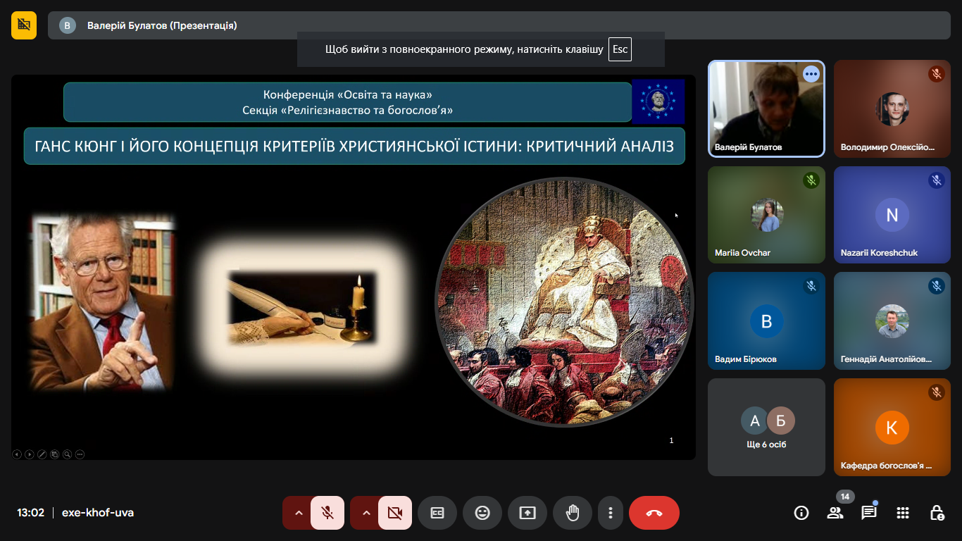Open chat with everyone
This screenshot has height=541, width=962.
click(x=869, y=513)
